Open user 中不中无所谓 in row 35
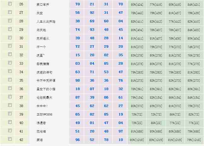This screenshot has width=204, height=146. [46, 81]
